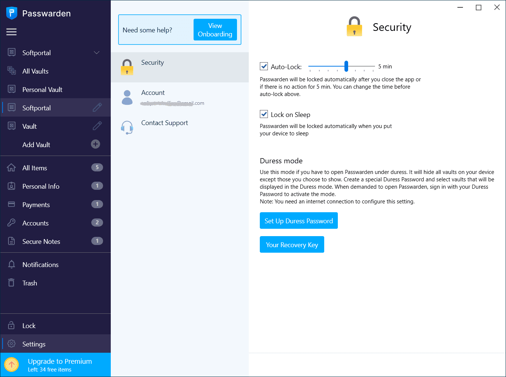This screenshot has width=506, height=377.
Task: Click the Upgrade to Premium arrow icon
Action: point(11,365)
